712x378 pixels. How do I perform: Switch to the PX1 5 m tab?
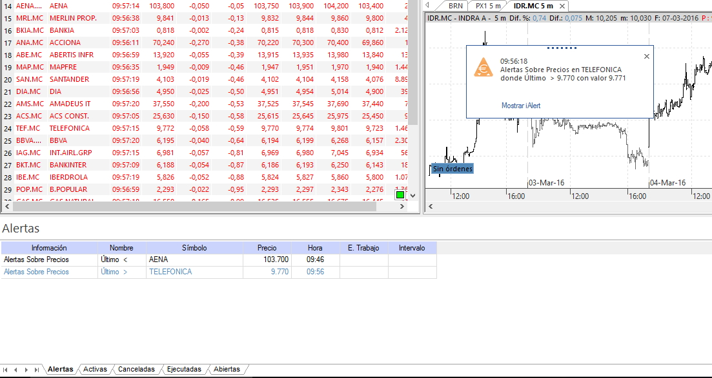click(x=488, y=6)
